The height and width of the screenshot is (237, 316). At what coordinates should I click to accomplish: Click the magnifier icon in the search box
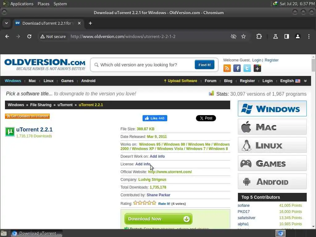96,65
